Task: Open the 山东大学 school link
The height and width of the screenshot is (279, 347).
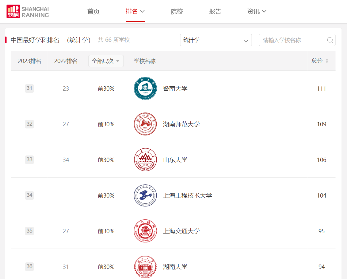Action: (x=175, y=160)
